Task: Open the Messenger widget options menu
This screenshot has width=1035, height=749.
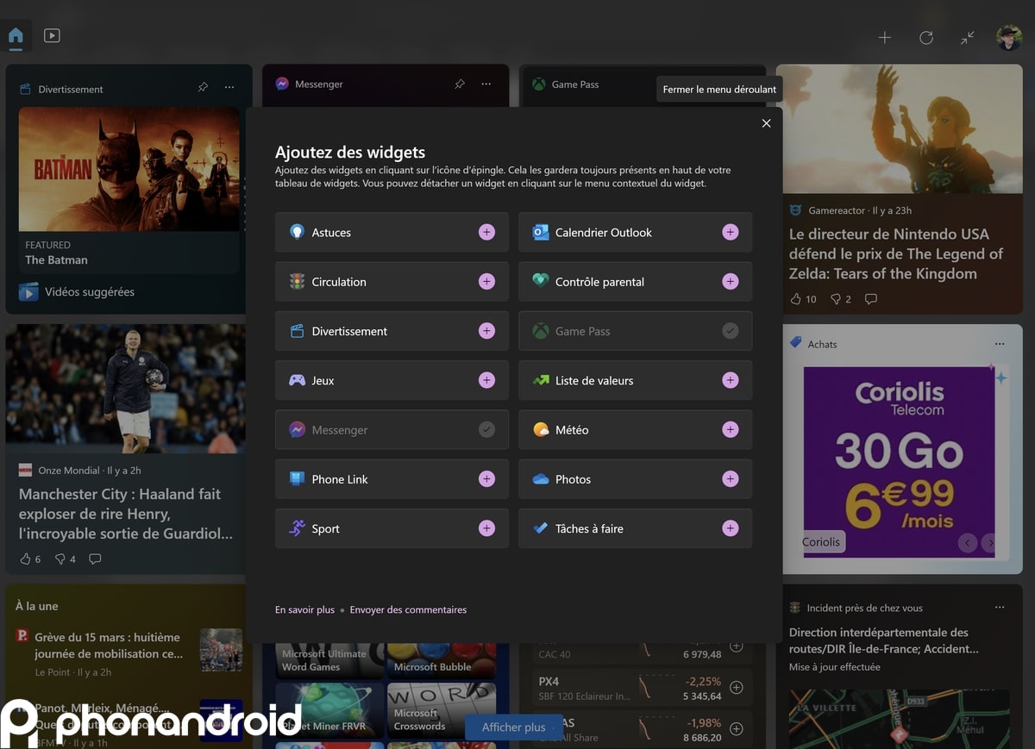Action: tap(486, 84)
